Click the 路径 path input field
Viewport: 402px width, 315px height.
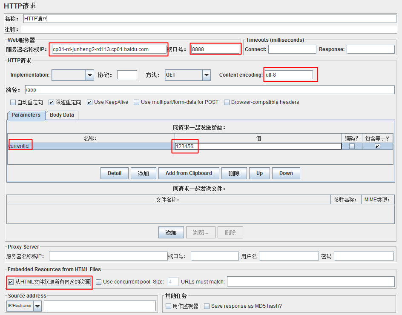click(x=210, y=90)
